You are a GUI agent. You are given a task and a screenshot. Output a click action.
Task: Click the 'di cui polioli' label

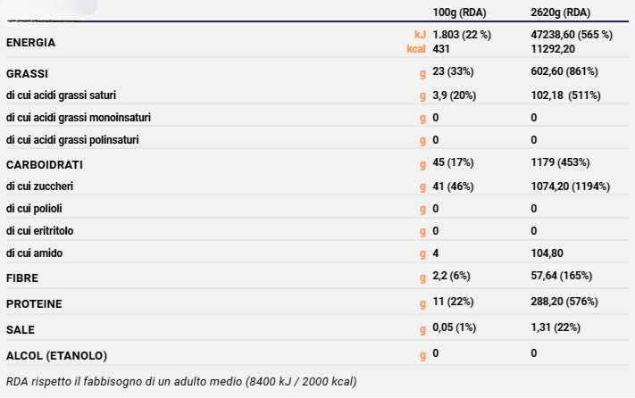coord(34,209)
